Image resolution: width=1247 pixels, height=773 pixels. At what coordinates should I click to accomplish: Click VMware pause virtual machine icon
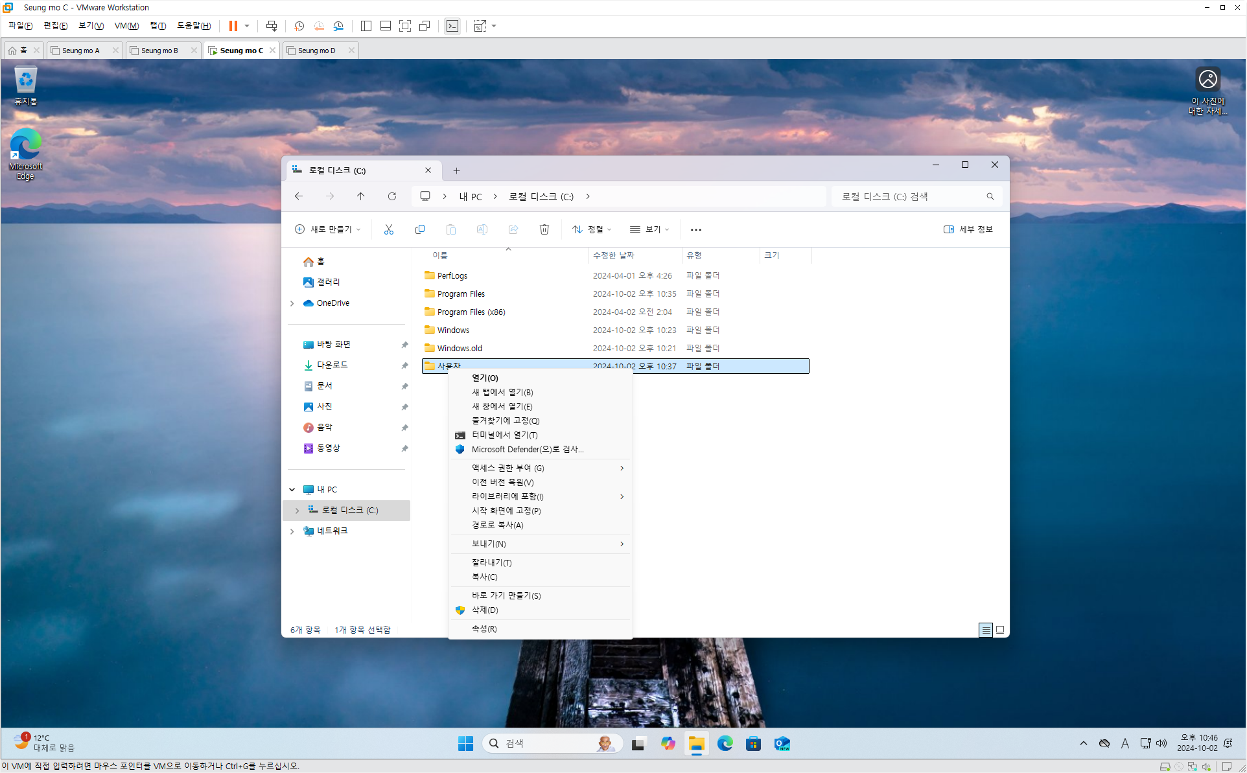coord(233,26)
